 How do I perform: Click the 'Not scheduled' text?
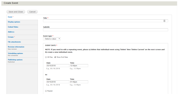pos(13,56)
